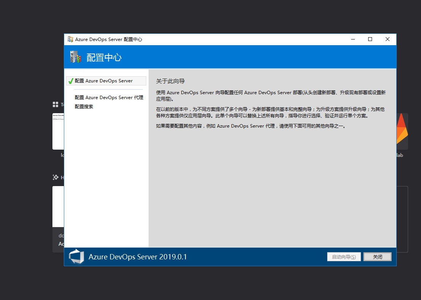421x300 pixels.
Task: Click the 配置中心 header title
Action: 104,57
